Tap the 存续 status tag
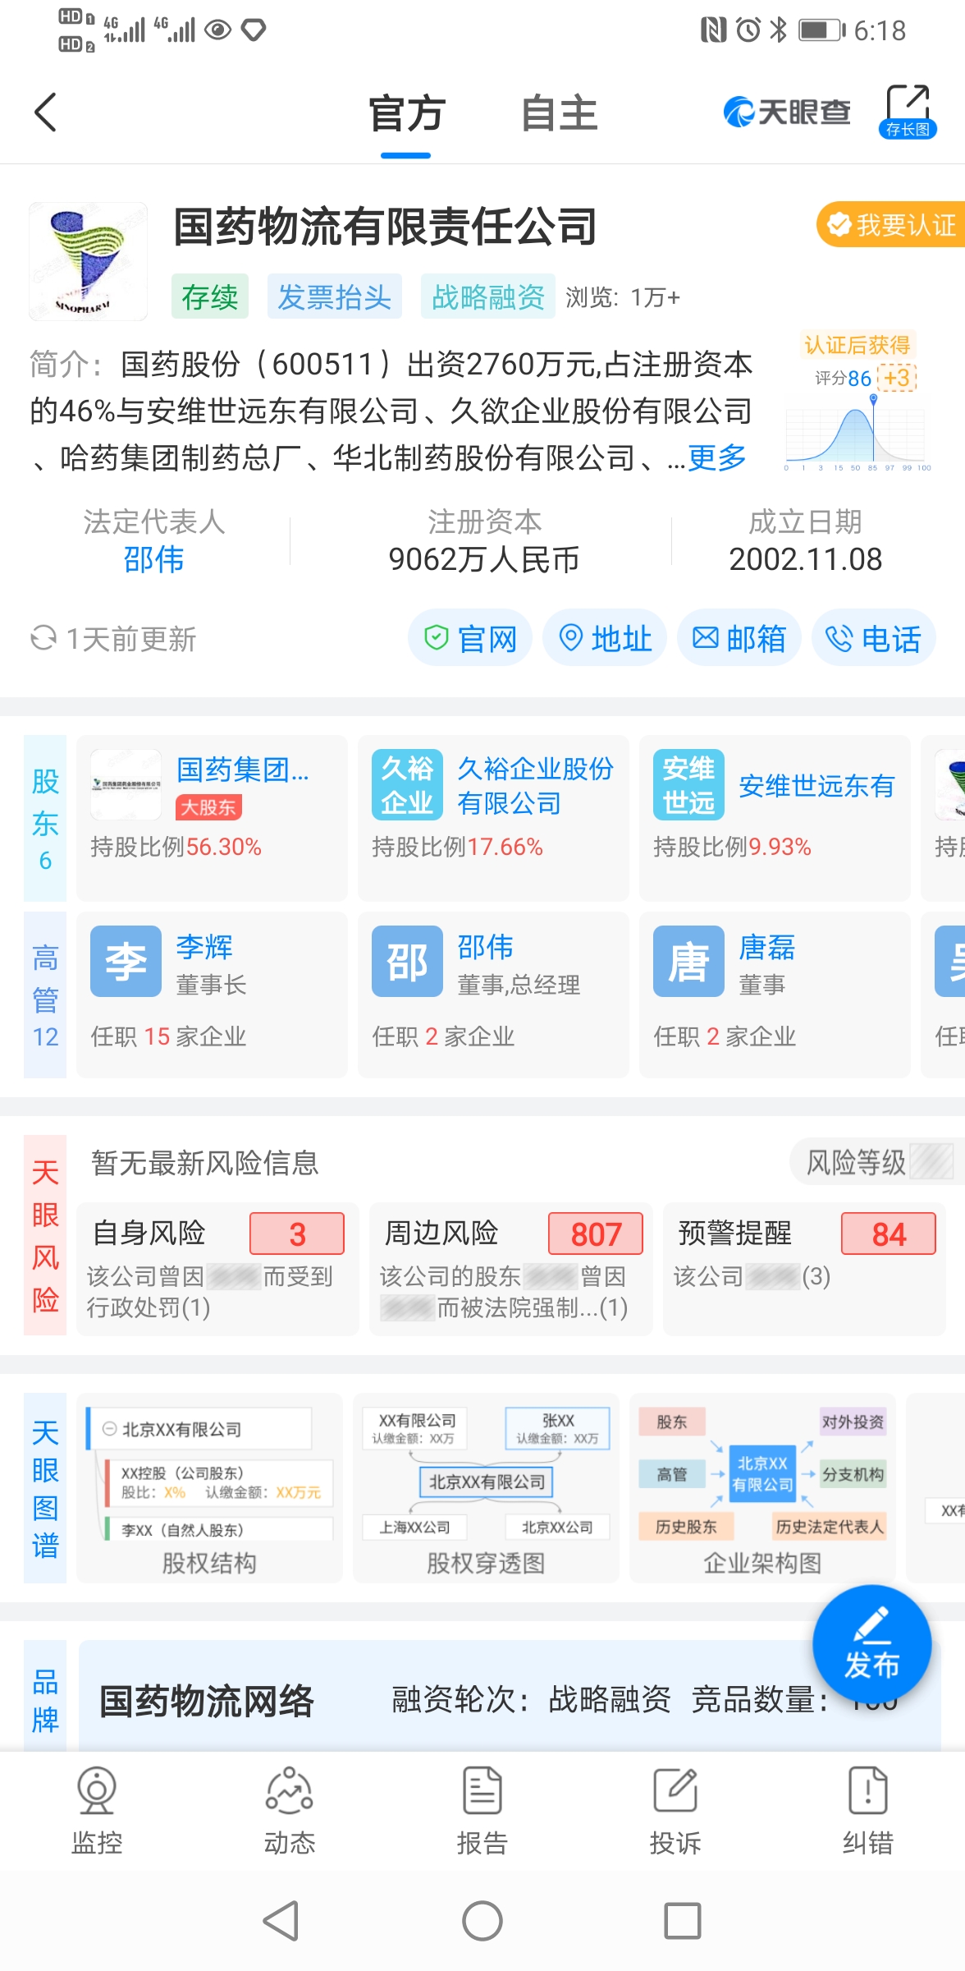 (x=210, y=296)
